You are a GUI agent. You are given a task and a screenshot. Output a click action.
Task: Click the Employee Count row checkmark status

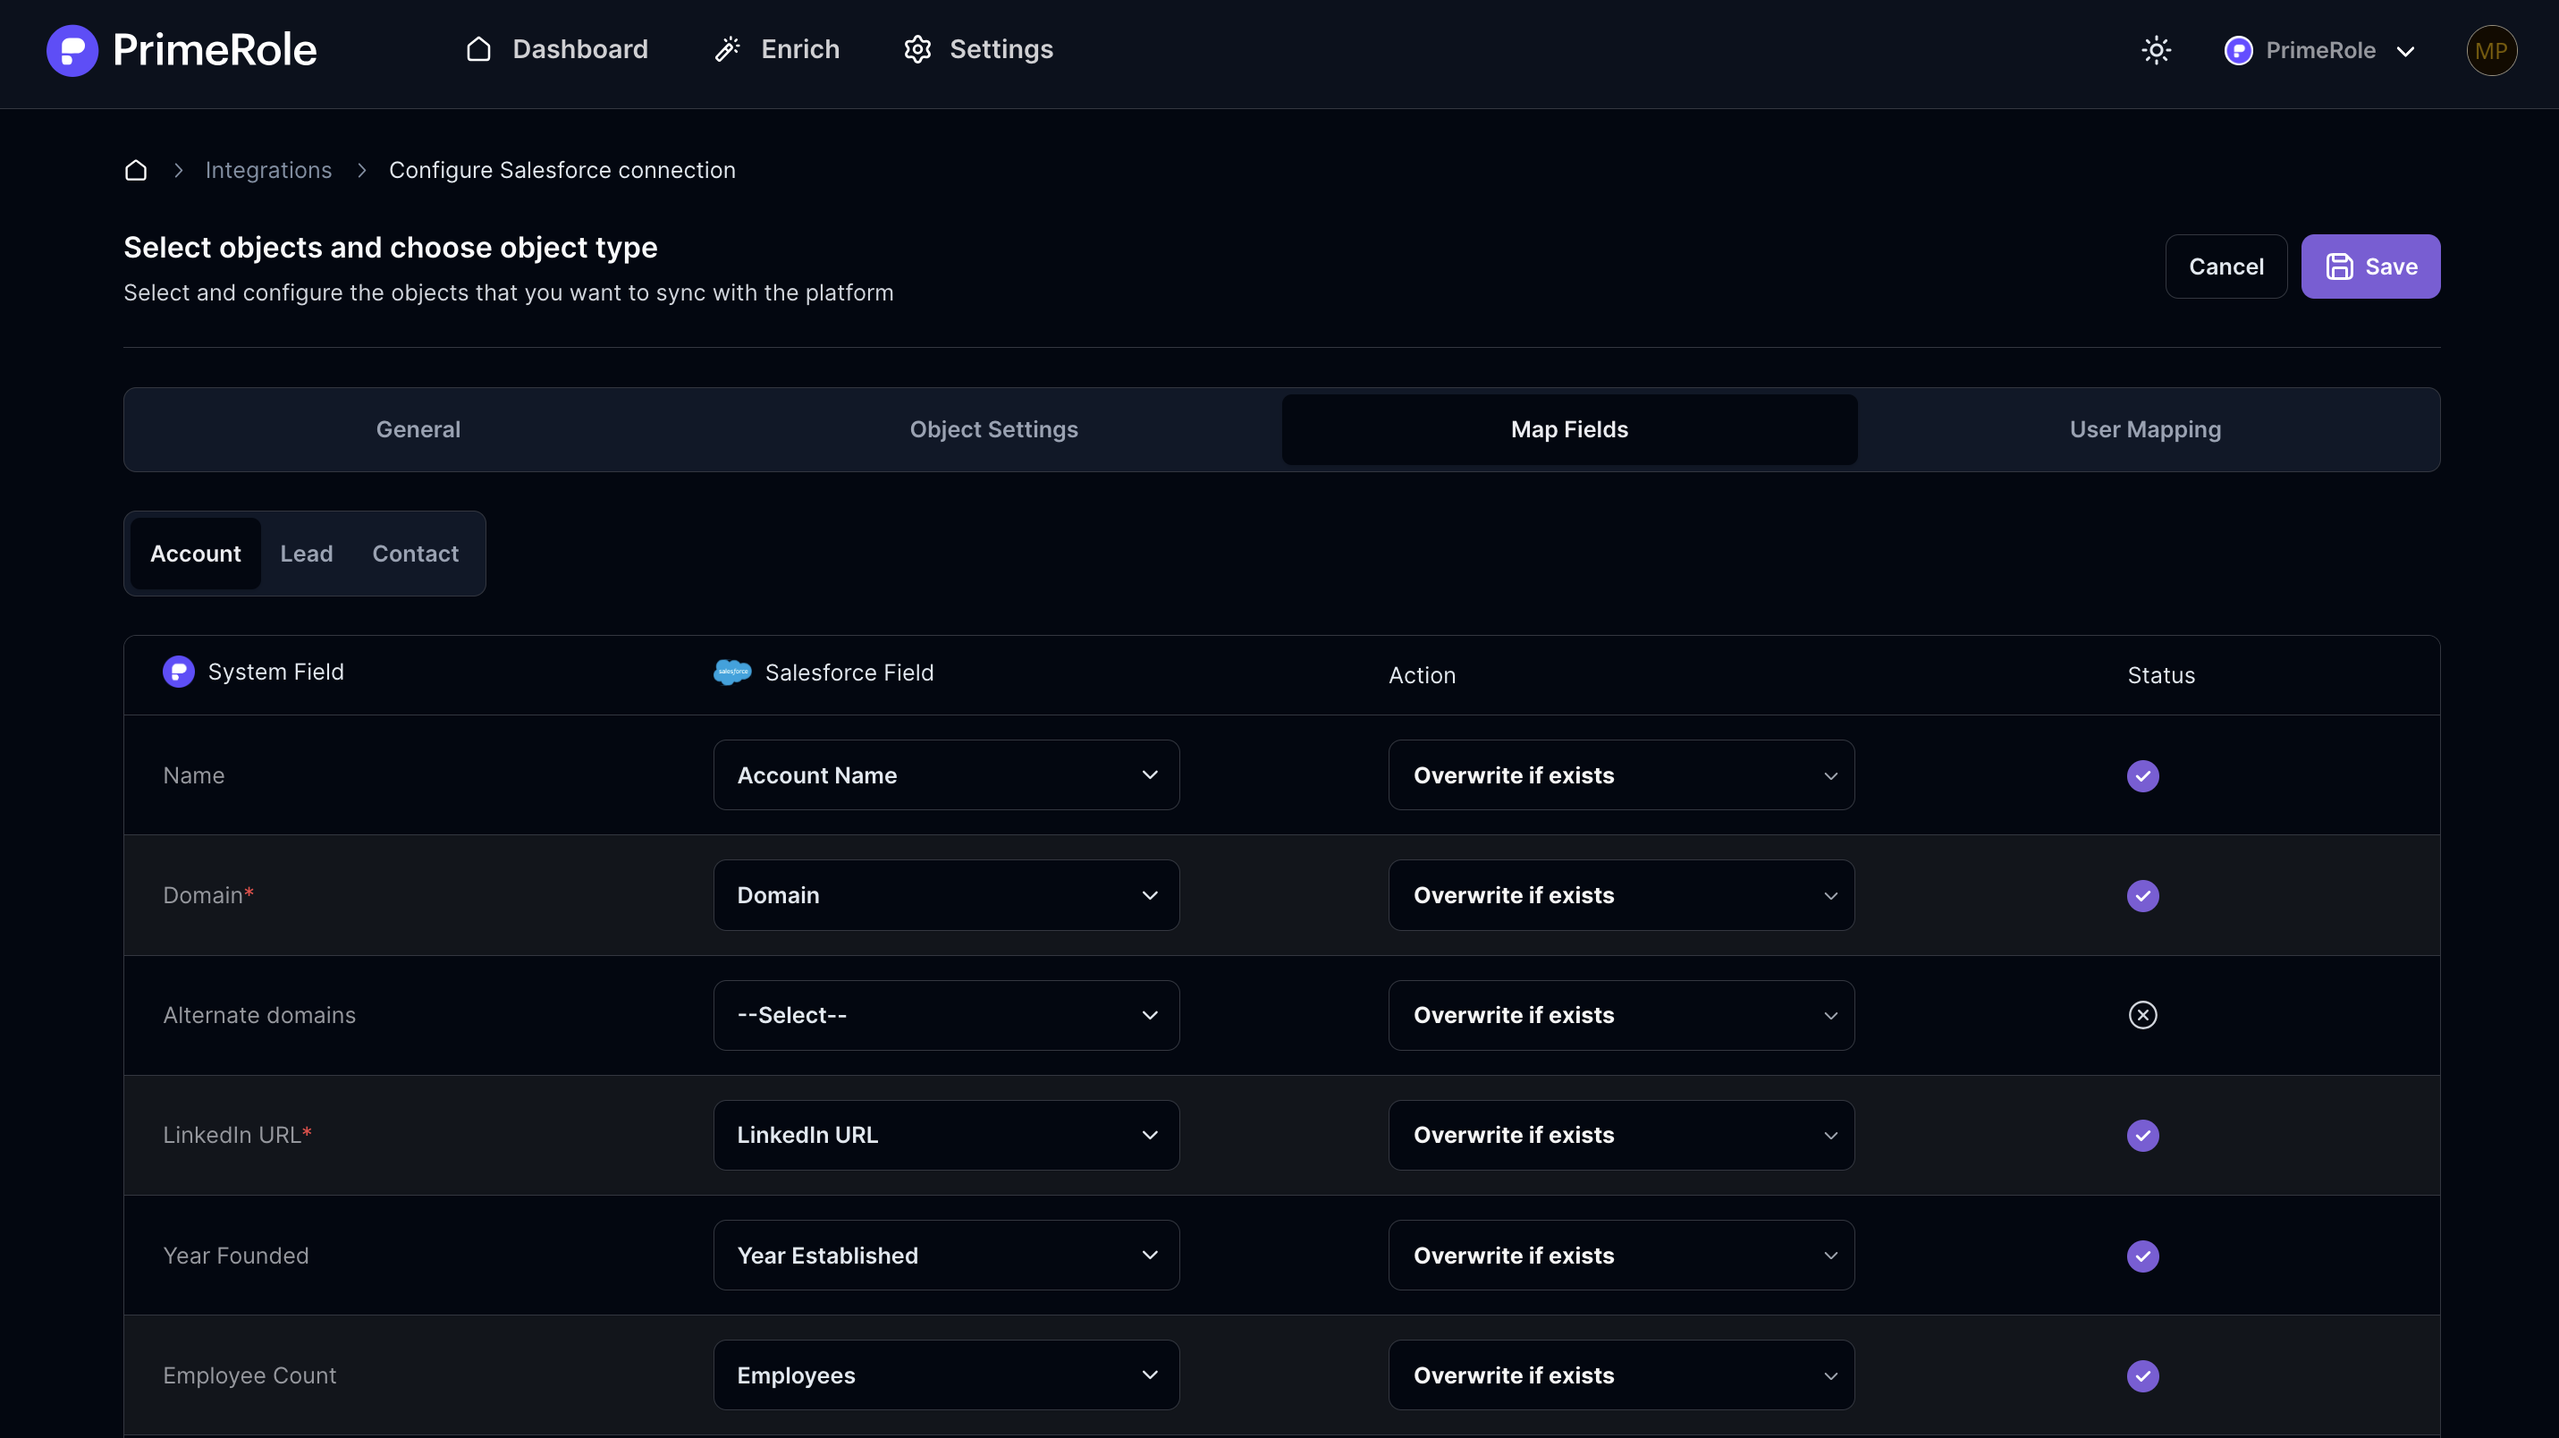coord(2142,1375)
